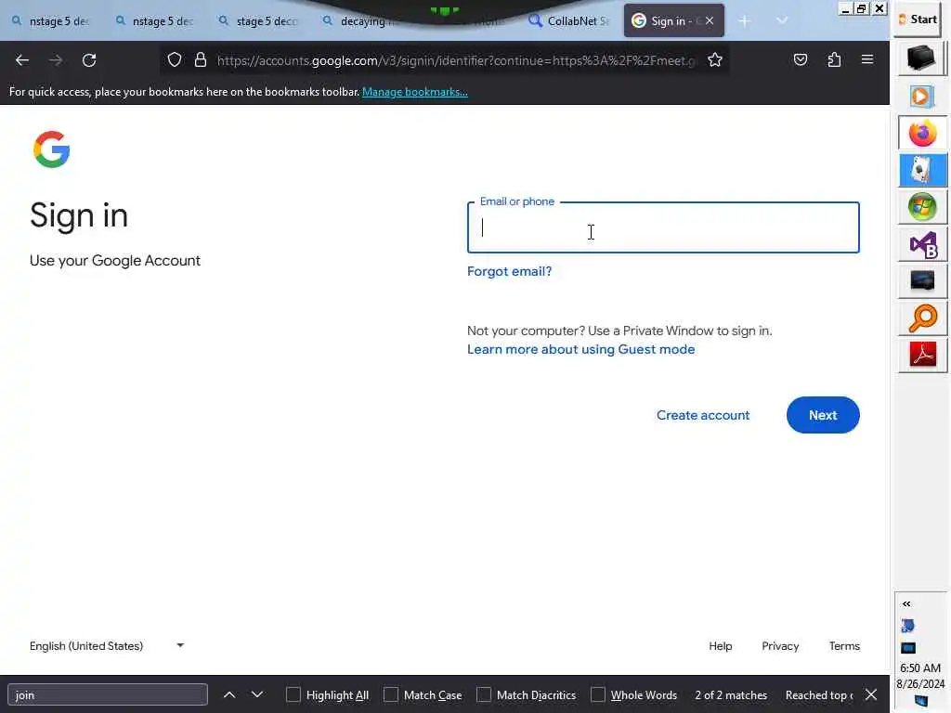Viewport: 951px width, 713px height.
Task: Open the Help link
Action: (721, 646)
